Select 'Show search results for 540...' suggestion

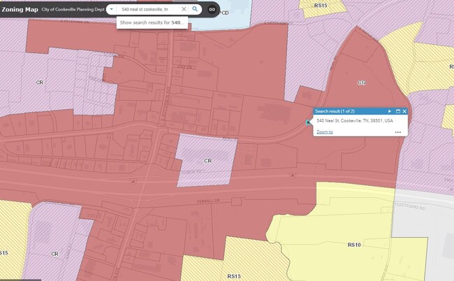click(x=152, y=22)
